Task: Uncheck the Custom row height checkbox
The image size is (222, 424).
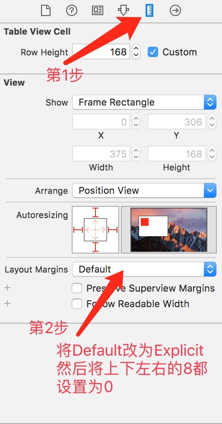Action: coord(152,52)
